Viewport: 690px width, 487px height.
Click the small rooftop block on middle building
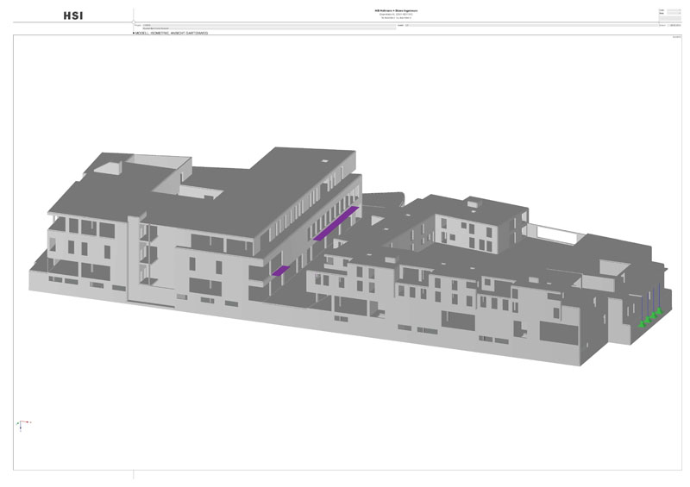click(473, 203)
